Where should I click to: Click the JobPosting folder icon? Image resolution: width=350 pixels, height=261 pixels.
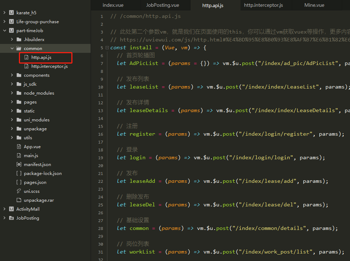click(x=11, y=218)
